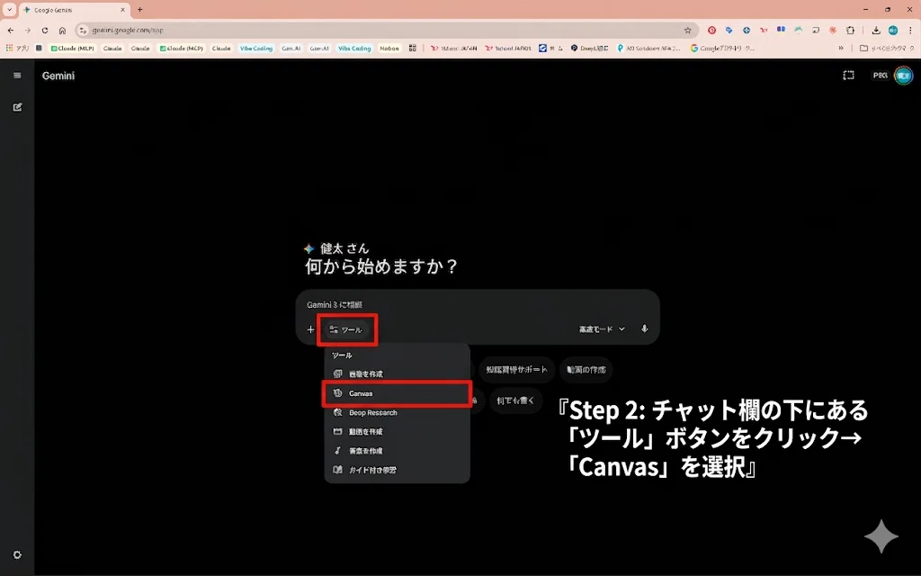Select 動画を作成 from the tools menu
This screenshot has width=921, height=576.
click(397, 431)
